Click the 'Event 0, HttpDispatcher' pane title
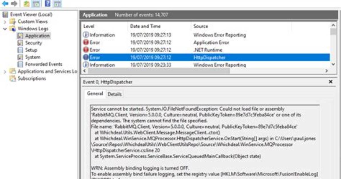 click(108, 82)
